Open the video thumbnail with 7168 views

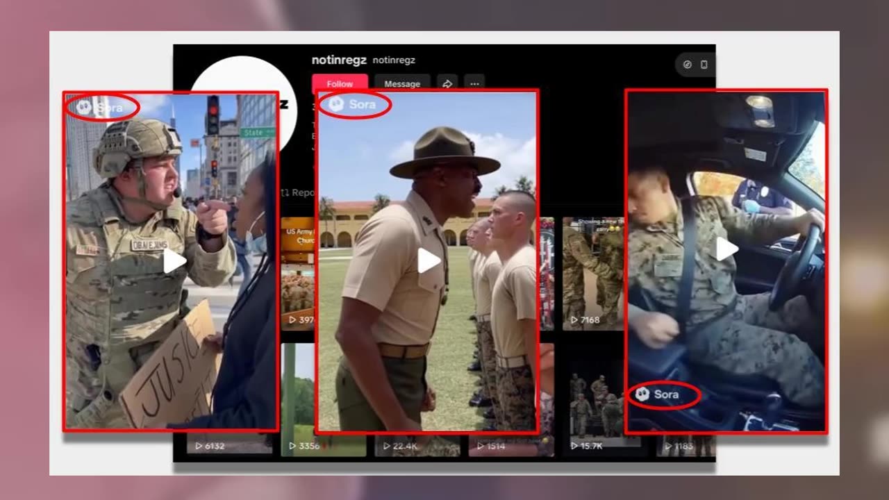click(x=593, y=274)
